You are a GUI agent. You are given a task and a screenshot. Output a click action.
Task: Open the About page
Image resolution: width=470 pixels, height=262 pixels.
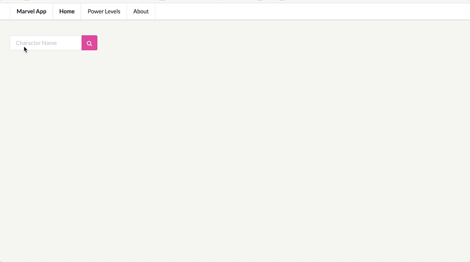pos(141,11)
